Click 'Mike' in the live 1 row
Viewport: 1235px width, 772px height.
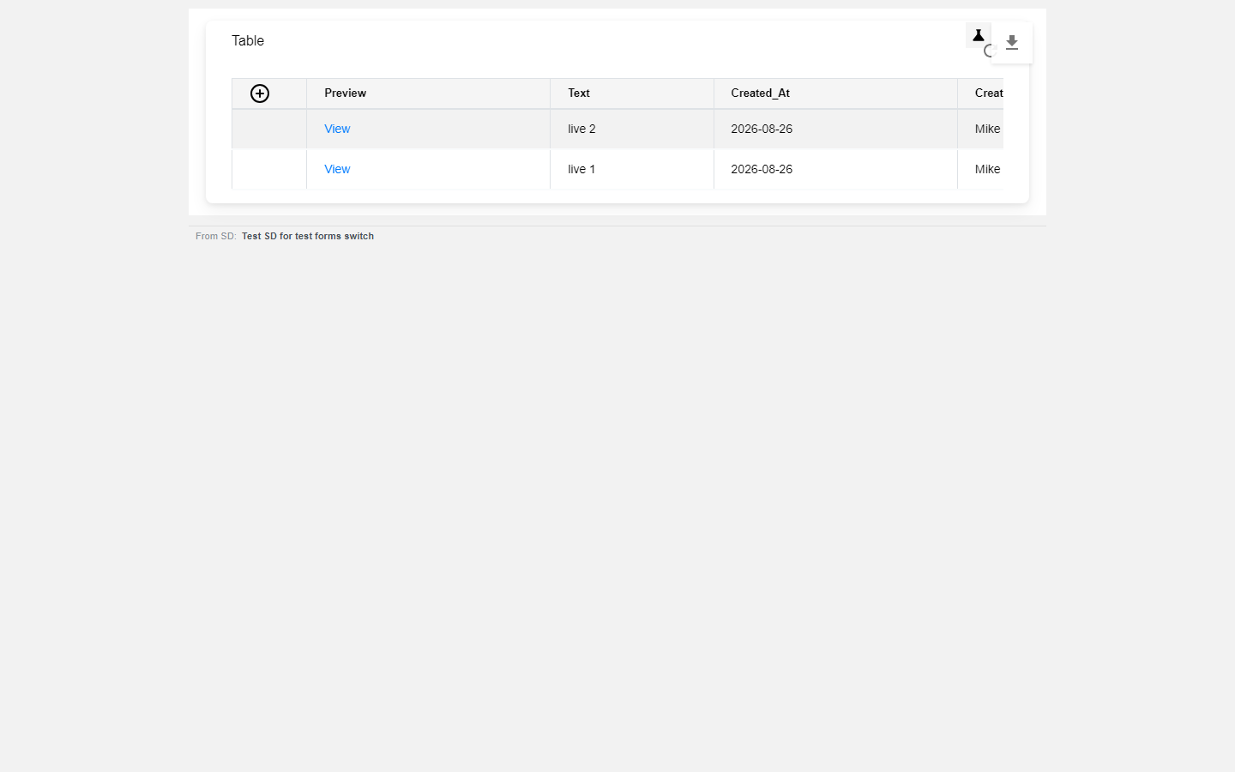(x=988, y=169)
